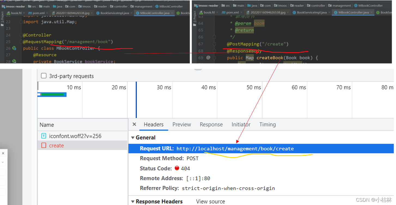396x205 pixels.
Task: Fold the code block at line 24
Action: [x=21, y=35]
